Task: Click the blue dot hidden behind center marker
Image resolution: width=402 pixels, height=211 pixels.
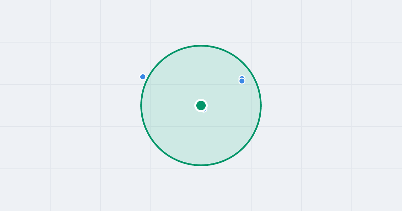Action: coord(205,110)
